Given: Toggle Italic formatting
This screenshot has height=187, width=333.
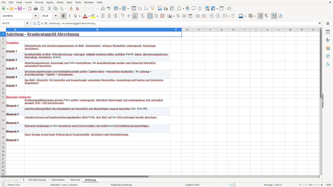Looking at the screenshot, I should pos(70,16).
